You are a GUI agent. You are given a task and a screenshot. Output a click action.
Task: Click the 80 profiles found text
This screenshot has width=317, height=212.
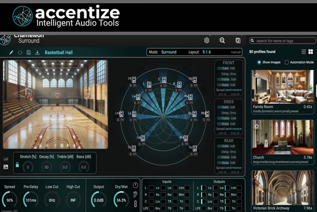point(262,52)
